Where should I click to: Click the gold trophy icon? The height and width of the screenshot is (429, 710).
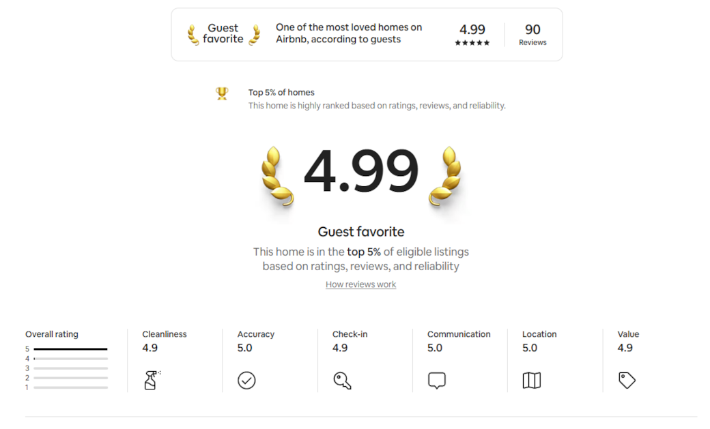click(222, 93)
